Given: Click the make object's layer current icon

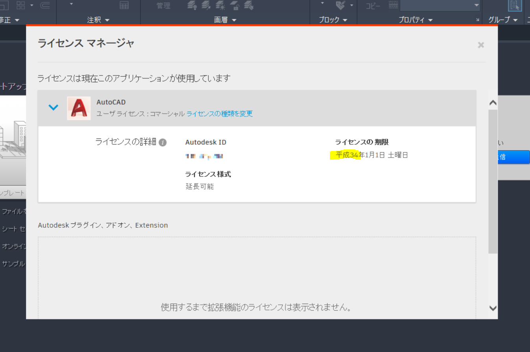Looking at the screenshot, I should [206, 5].
